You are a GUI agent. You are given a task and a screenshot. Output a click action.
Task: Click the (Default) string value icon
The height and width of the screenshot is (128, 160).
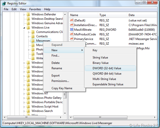click(72, 20)
